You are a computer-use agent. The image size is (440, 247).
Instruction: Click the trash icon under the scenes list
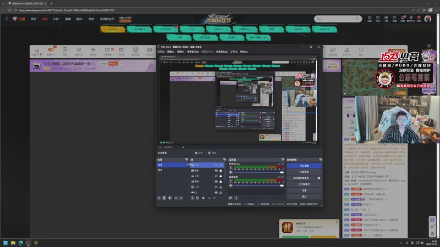[164, 198]
